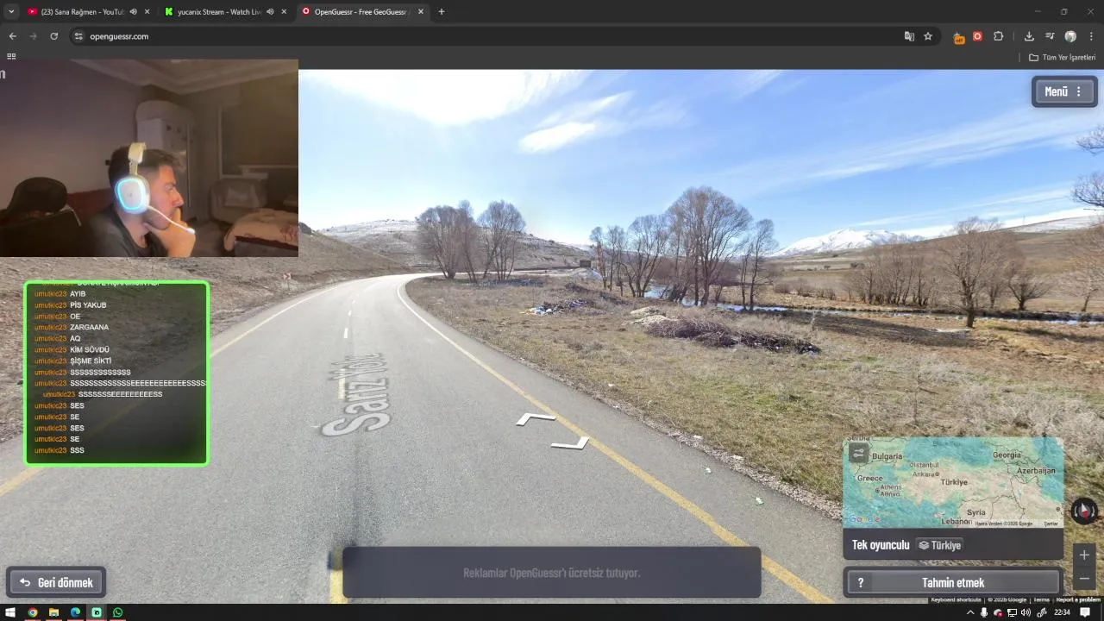
Task: Move forward using the road arrow
Action: 536,419
